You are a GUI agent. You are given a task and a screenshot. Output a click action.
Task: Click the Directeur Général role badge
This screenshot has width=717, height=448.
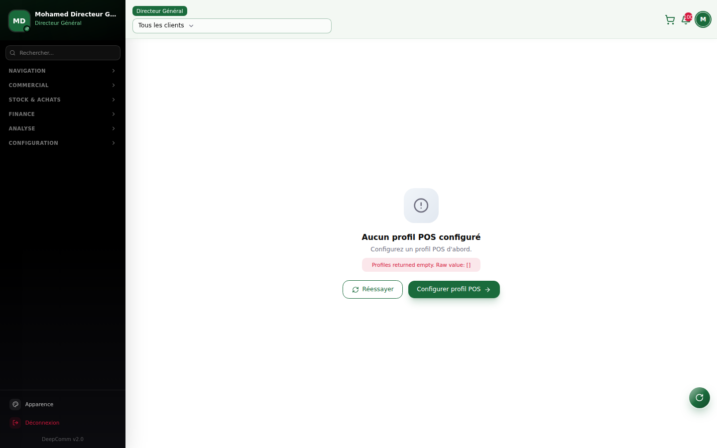click(160, 11)
